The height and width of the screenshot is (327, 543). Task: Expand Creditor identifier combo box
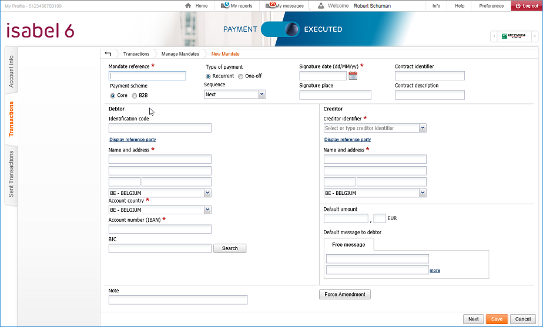[423, 127]
